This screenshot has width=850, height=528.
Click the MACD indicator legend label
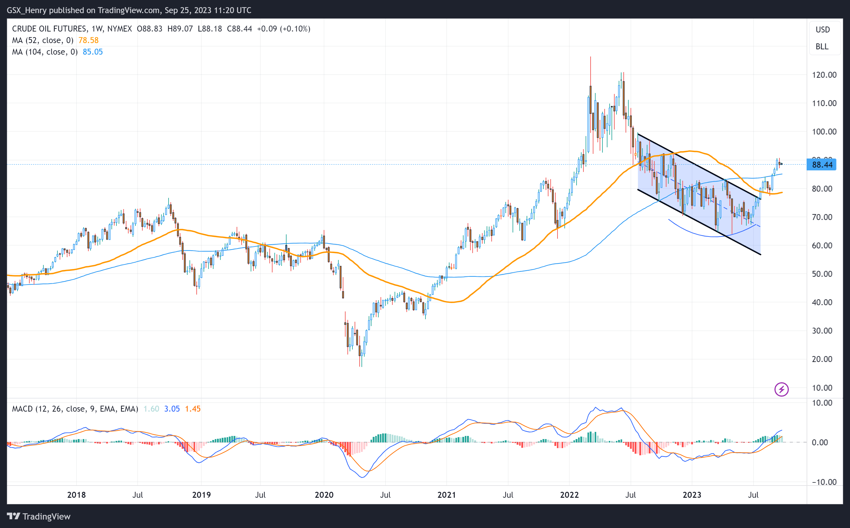click(x=75, y=408)
